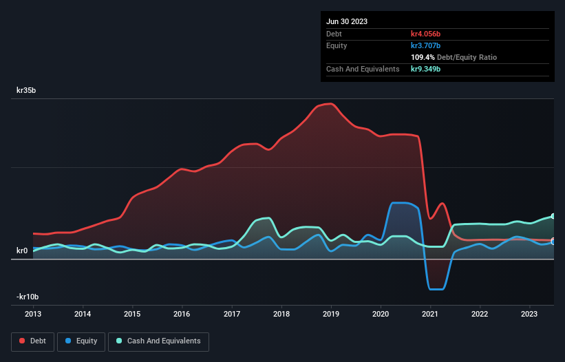Click the 2019 x-axis label

pos(331,314)
